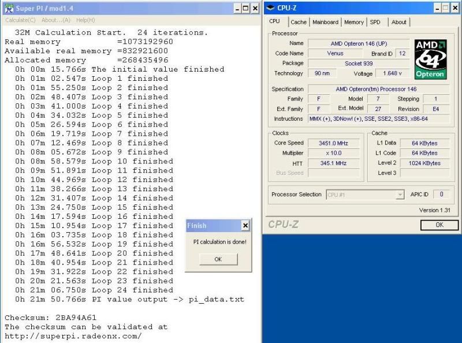Click the AMD 64 Opteron logo
Screen dimensions: 462x343
(x=430, y=59)
